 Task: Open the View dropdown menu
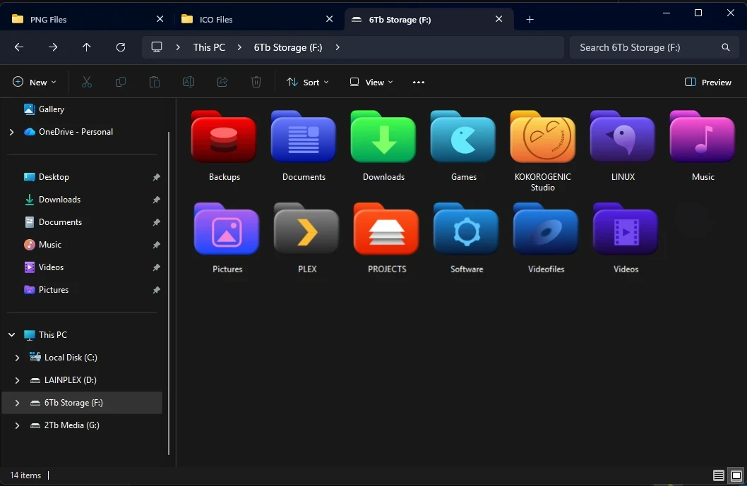click(371, 82)
